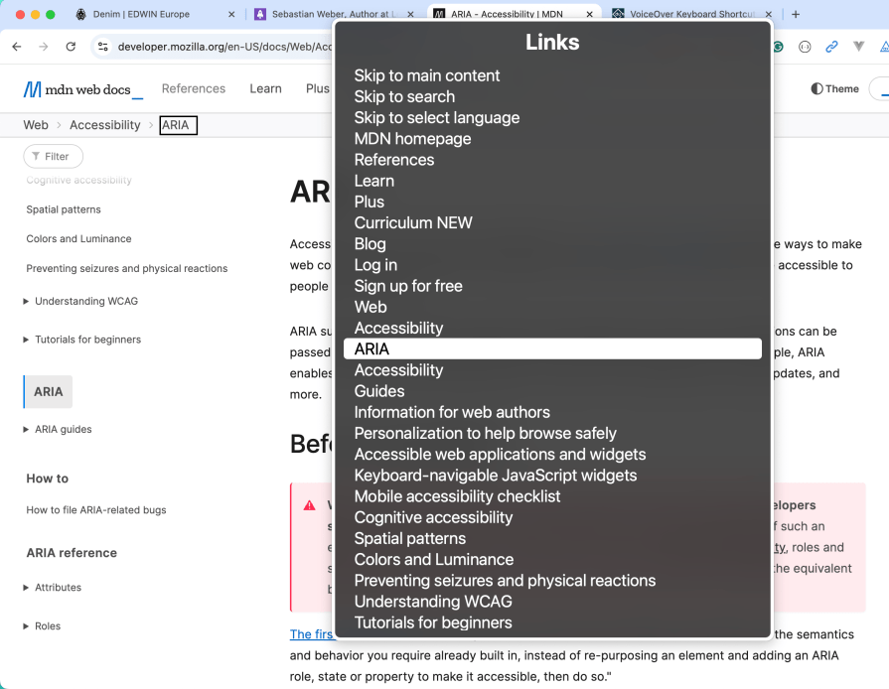The height and width of the screenshot is (689, 889).
Task: Click the parentheses circle extension icon
Action: [x=805, y=47]
